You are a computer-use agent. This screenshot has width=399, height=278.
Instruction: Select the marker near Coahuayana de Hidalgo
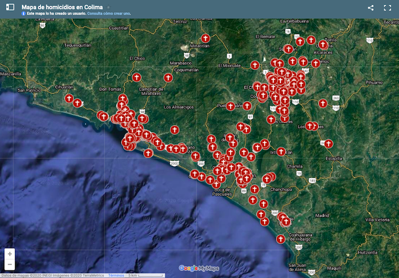click(x=280, y=239)
